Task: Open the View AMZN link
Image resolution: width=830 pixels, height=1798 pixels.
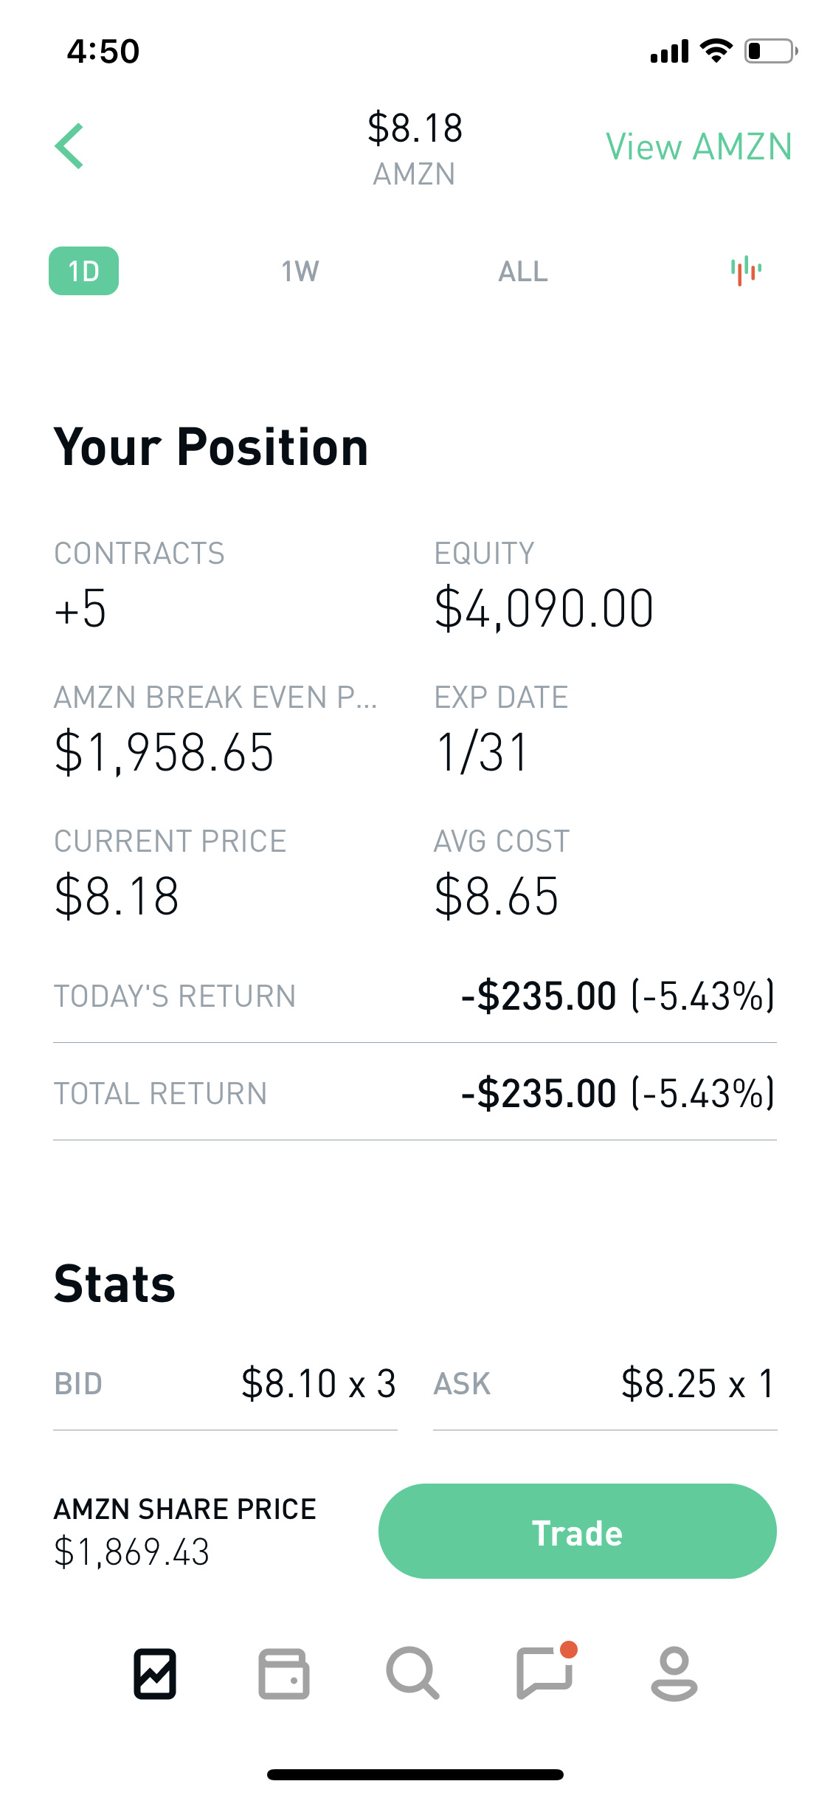Action: pos(699,146)
